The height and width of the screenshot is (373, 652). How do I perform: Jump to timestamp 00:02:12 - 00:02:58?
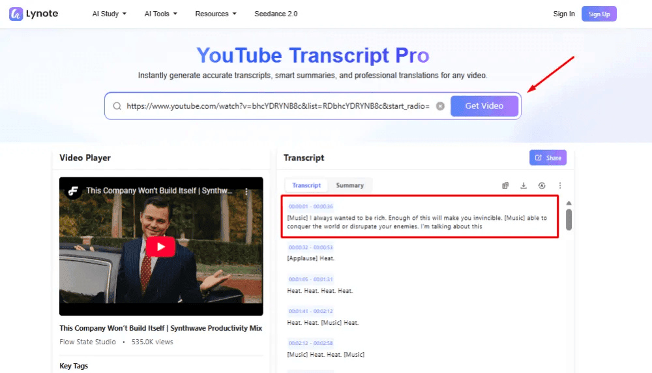[x=310, y=343]
